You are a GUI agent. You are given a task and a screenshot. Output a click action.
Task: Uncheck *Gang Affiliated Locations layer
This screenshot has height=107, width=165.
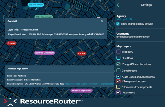pos(118,64)
